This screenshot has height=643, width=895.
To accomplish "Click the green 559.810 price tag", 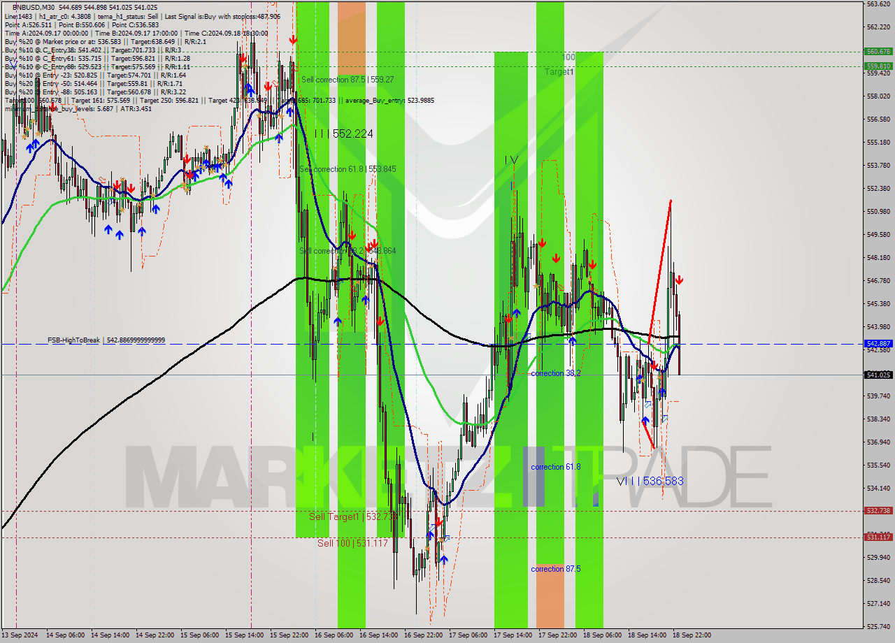I will tap(878, 66).
